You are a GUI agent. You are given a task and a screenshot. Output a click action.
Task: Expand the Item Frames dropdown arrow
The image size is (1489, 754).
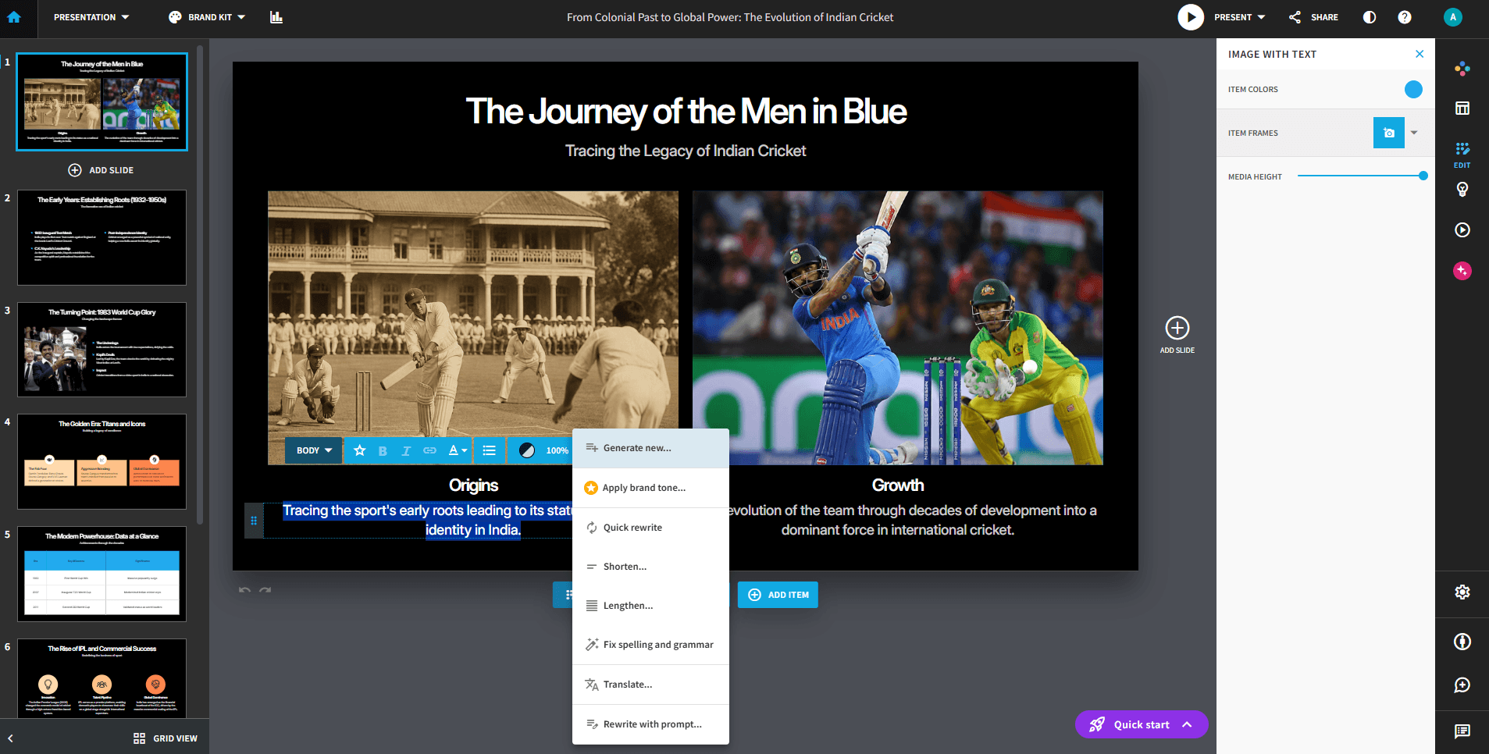pyautogui.click(x=1414, y=133)
